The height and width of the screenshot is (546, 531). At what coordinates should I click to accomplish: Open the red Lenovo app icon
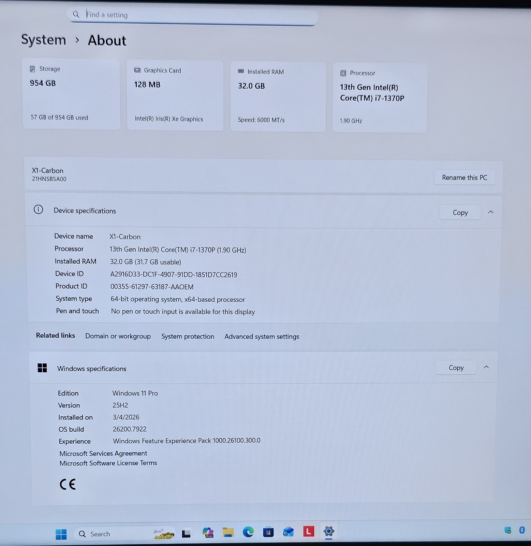pyautogui.click(x=308, y=531)
